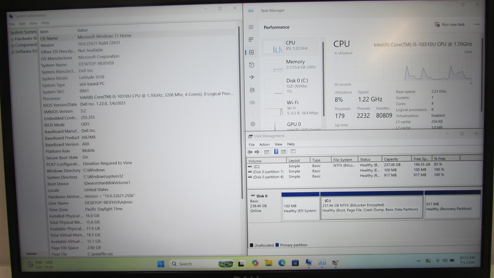Image resolution: width=494 pixels, height=278 pixels.
Task: Click Show/Hide console tree toolbar icon
Action: [x=266, y=152]
